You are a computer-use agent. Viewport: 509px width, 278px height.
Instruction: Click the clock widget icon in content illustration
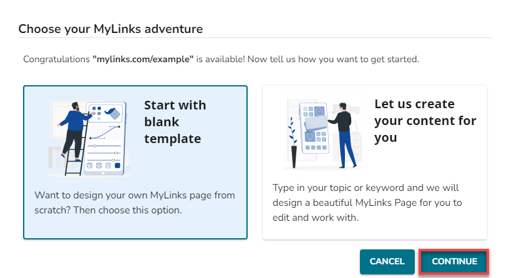(x=319, y=111)
